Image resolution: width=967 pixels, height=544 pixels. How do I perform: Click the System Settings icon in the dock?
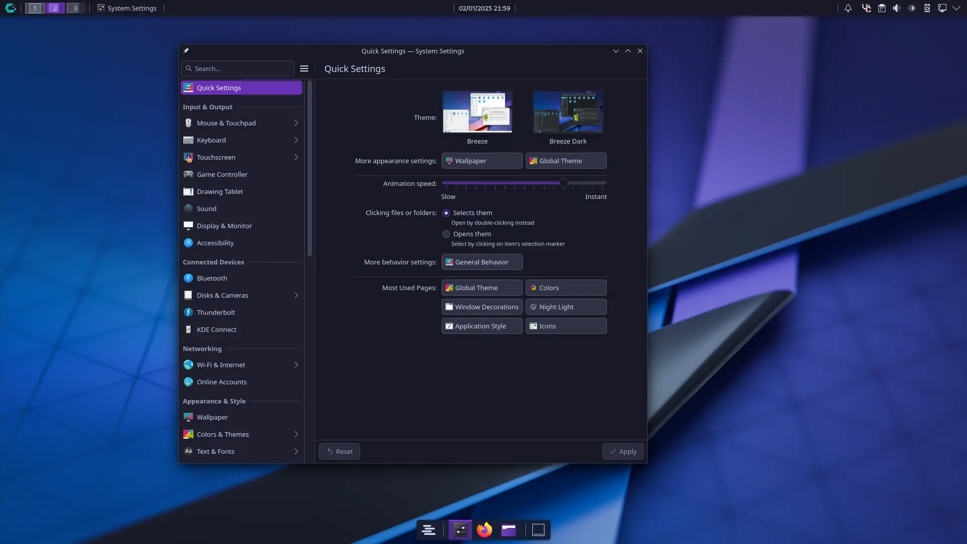[x=460, y=530]
